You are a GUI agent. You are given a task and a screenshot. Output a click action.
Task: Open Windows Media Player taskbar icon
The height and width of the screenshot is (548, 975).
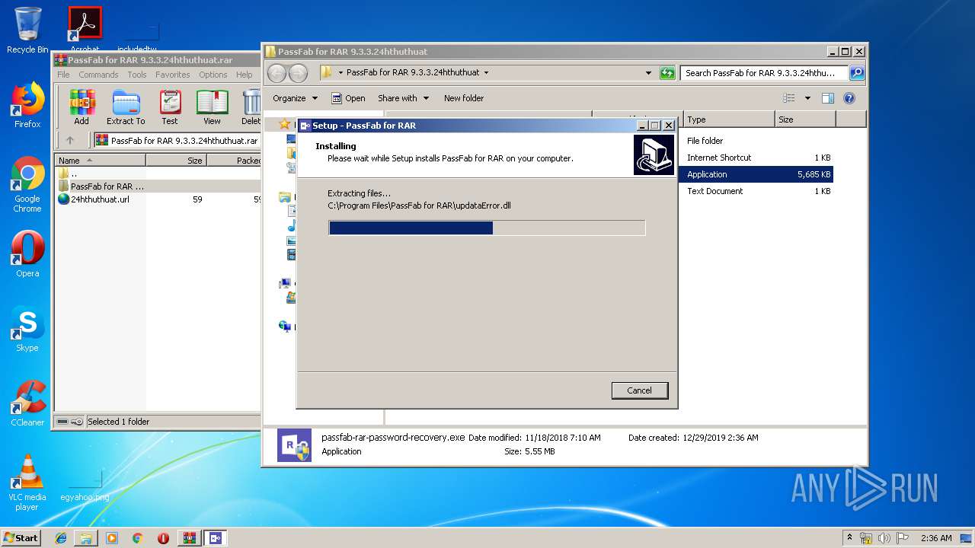(x=112, y=538)
